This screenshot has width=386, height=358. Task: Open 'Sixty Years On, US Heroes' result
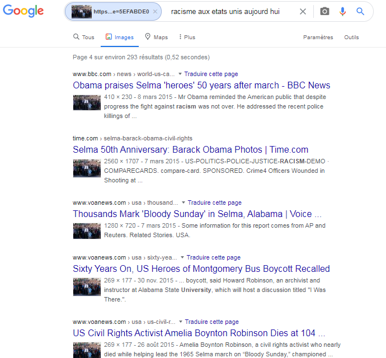(x=201, y=268)
